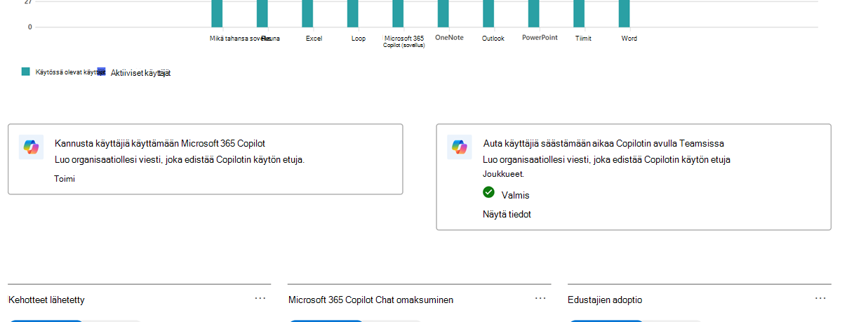Click the Näytä tiedot link
Screen dimensions: 842x322
click(x=507, y=214)
